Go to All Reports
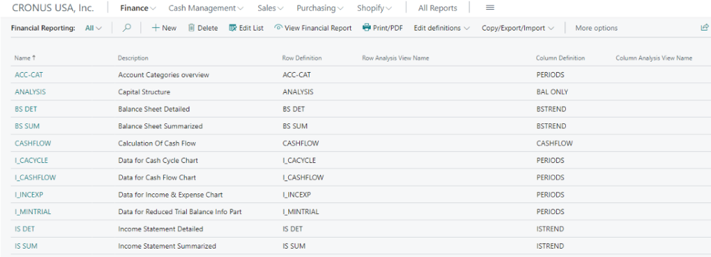The image size is (711, 257). pos(437,8)
